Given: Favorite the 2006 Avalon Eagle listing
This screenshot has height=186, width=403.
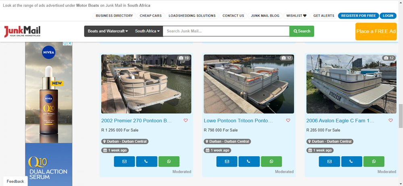Looking at the screenshot, I should (391, 120).
